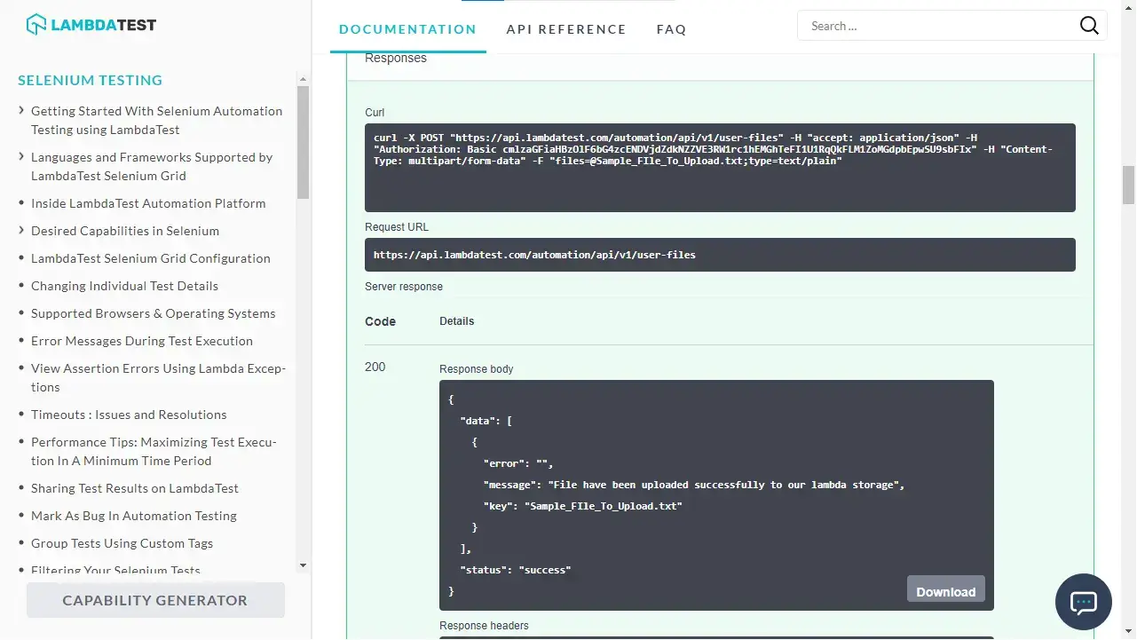Click the LambdaTest logo

[x=91, y=25]
